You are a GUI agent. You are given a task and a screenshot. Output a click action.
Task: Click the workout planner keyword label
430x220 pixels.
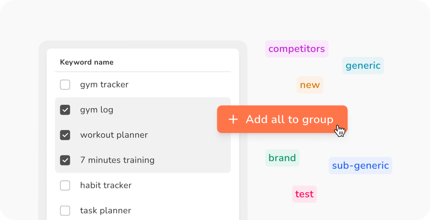point(114,135)
